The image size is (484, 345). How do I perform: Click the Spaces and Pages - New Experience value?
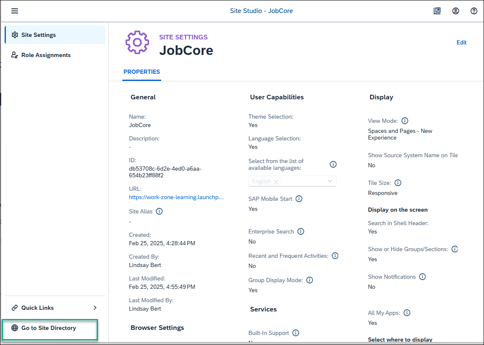[x=400, y=135]
